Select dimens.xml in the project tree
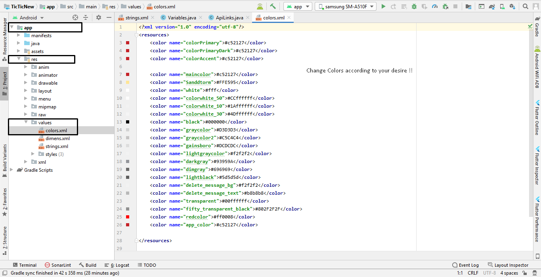The height and width of the screenshot is (277, 541). click(x=57, y=138)
